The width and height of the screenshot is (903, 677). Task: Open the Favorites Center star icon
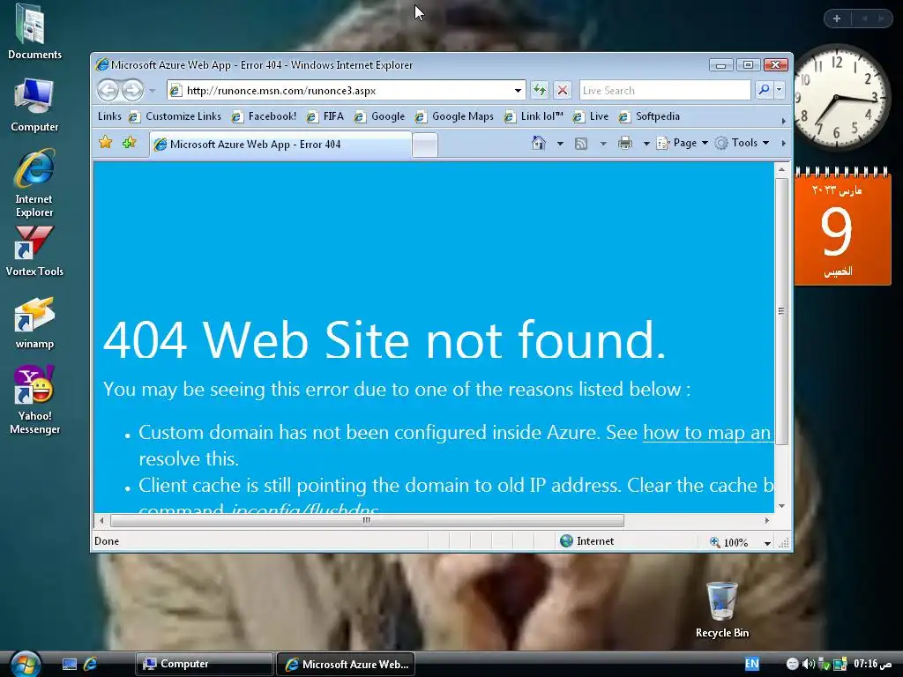click(106, 142)
